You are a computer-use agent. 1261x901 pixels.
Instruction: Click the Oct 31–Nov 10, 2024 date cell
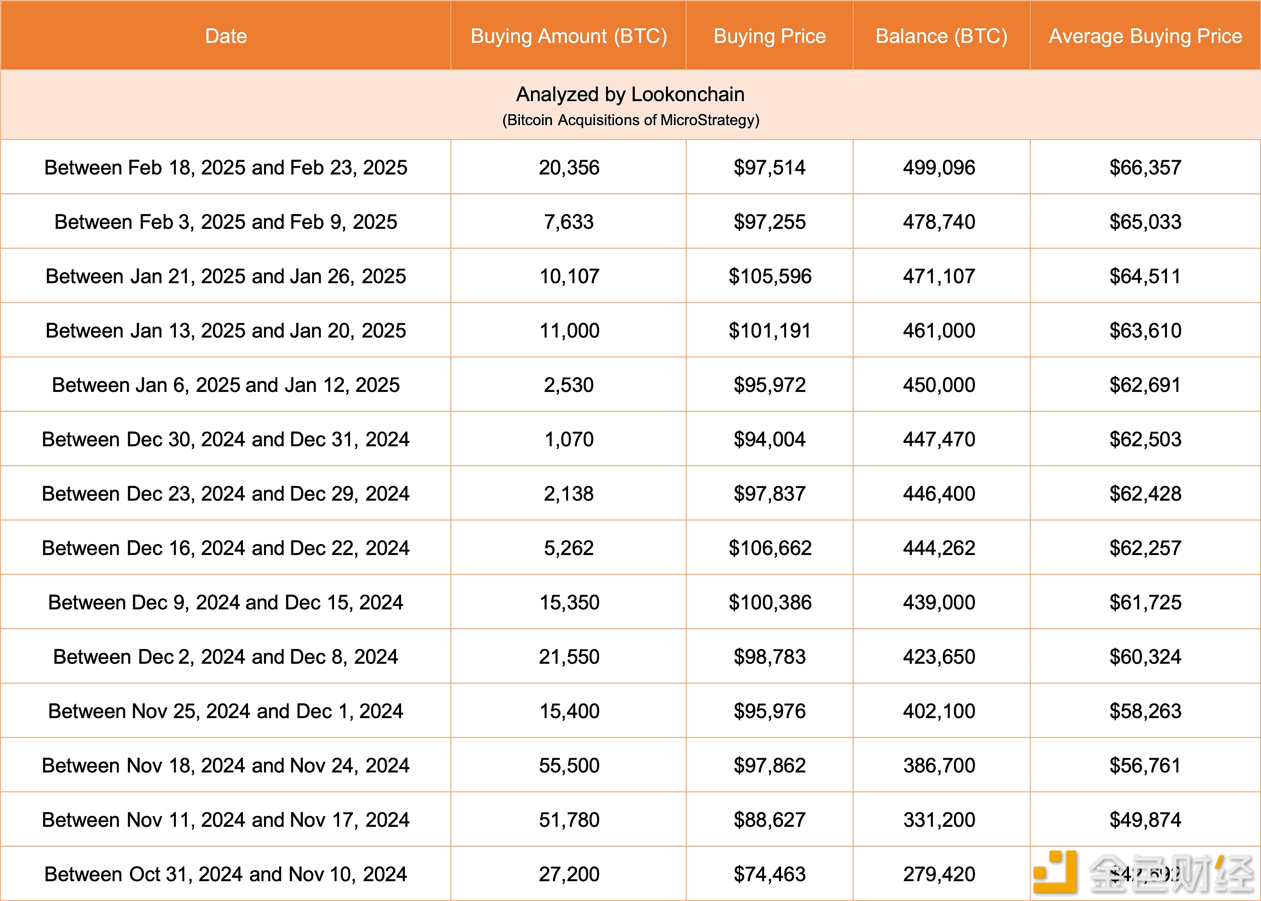(x=226, y=874)
